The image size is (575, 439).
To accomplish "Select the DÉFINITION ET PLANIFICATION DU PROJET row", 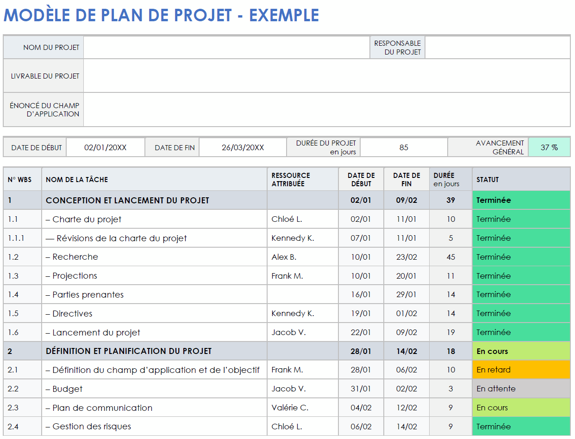I will point(153,351).
